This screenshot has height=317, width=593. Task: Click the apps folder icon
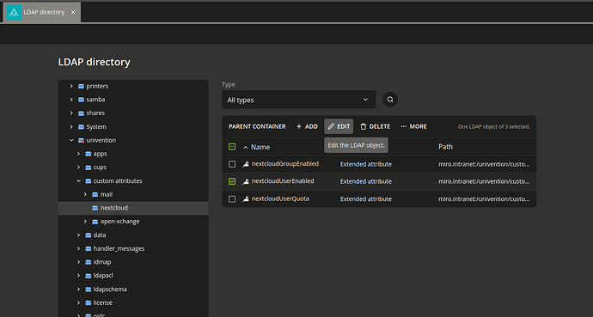point(89,154)
